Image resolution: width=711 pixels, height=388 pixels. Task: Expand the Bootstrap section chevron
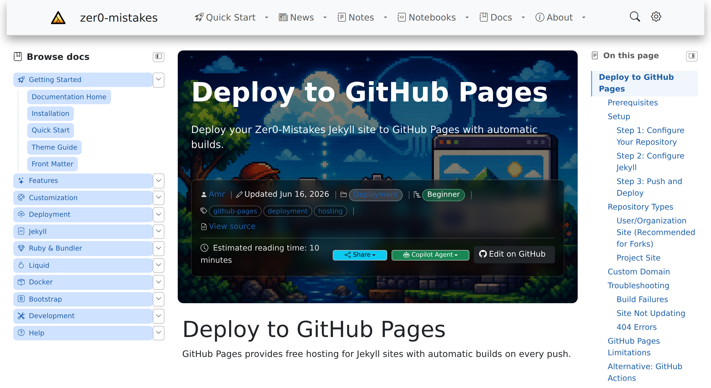[159, 299]
